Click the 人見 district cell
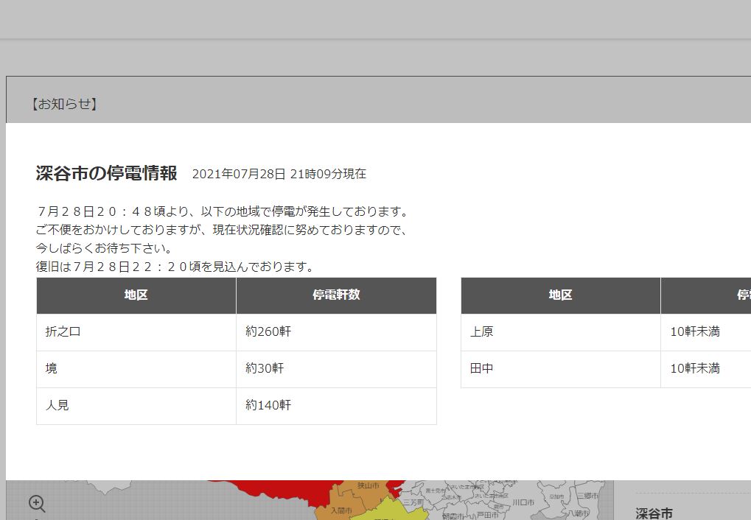751x520 pixels. [x=136, y=406]
